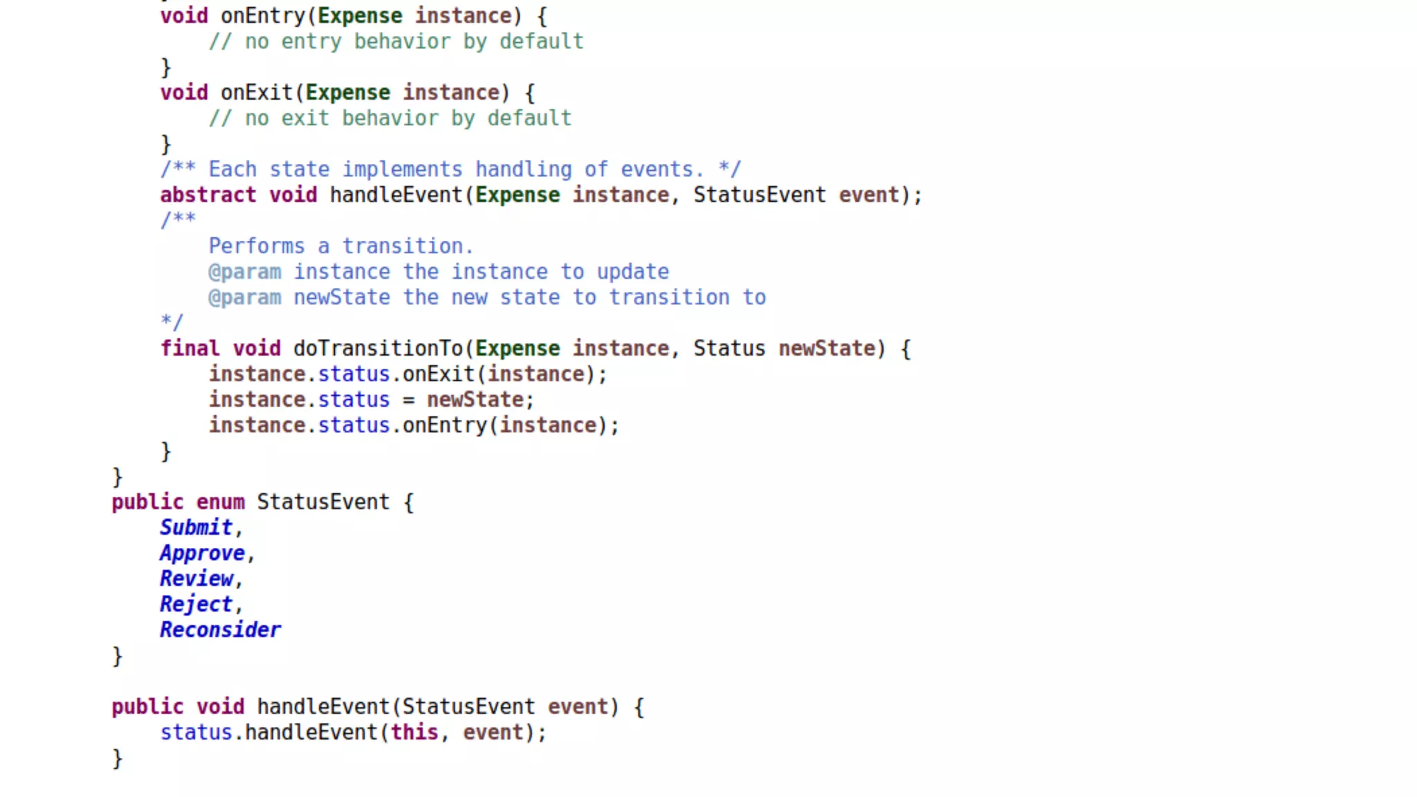This screenshot has height=797, width=1417.
Task: Click the Submit enum constant
Action: click(x=196, y=527)
